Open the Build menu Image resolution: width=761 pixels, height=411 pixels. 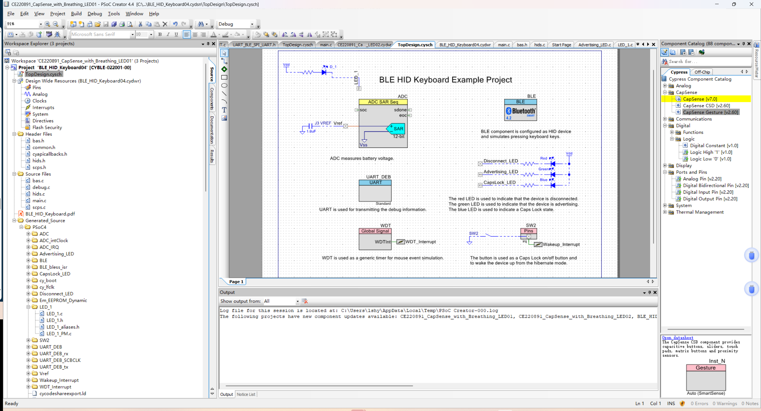tap(76, 14)
